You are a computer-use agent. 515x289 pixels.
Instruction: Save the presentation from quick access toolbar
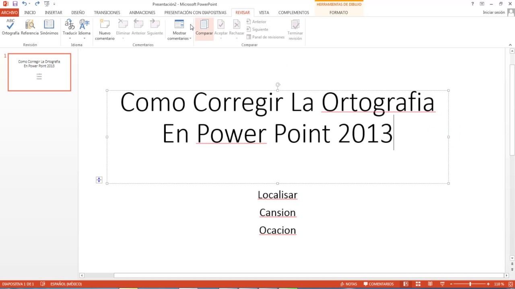tap(15, 4)
